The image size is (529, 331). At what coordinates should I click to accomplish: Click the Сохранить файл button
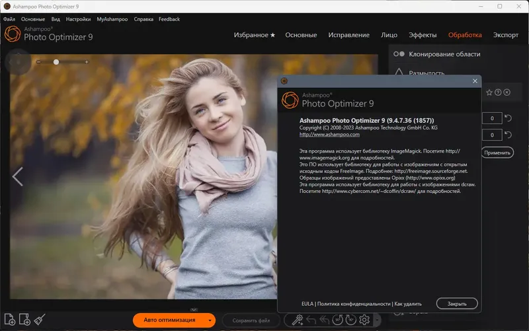click(x=251, y=320)
